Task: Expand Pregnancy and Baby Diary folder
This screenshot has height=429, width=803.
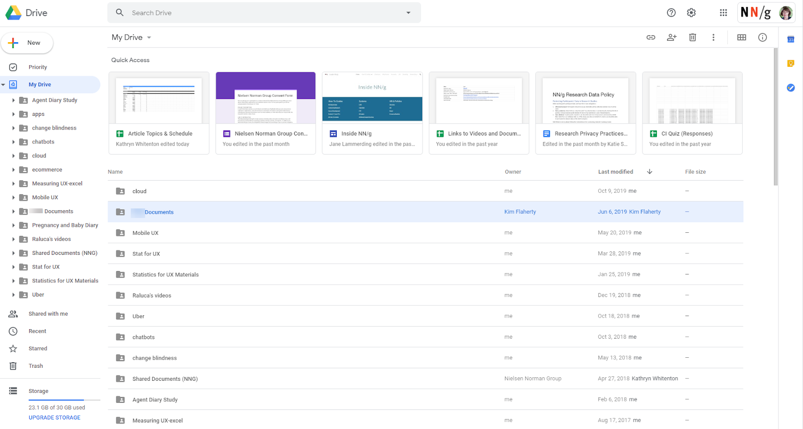Action: coord(13,225)
